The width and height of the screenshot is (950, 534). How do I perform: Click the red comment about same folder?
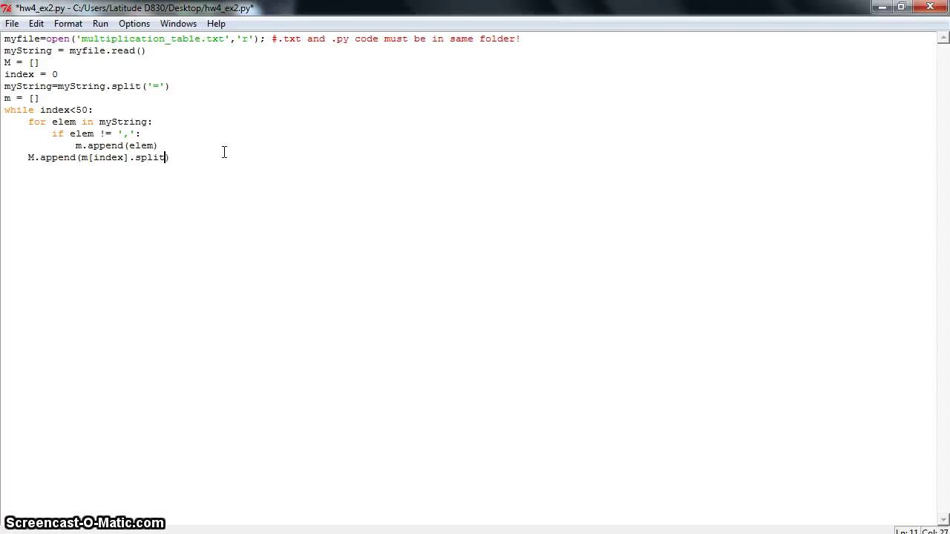coord(396,39)
